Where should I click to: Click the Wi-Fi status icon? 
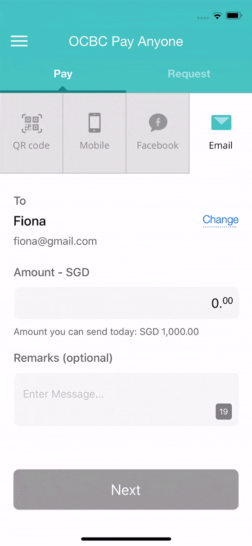[217, 16]
